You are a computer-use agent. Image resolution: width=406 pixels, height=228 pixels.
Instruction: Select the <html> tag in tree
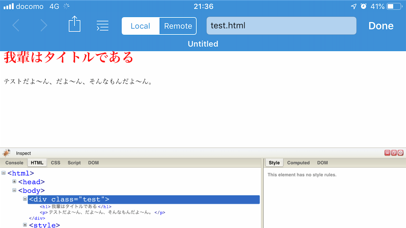(21, 173)
